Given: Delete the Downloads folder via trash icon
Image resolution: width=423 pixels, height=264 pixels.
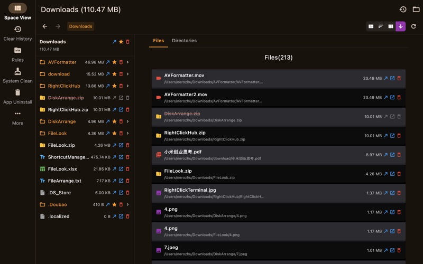Looking at the screenshot, I should coord(127,42).
